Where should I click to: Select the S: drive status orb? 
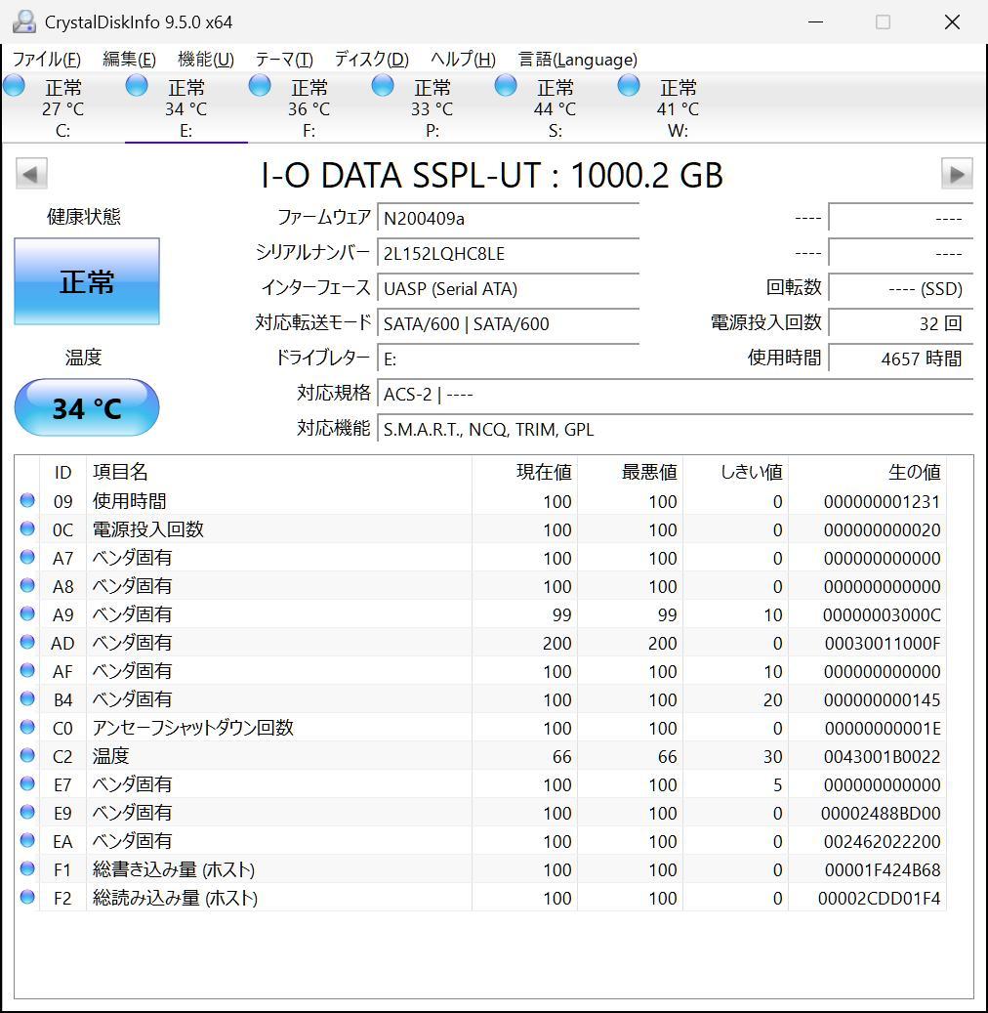506,85
